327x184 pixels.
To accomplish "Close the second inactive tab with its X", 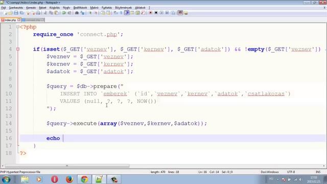I will tap(42, 20).
